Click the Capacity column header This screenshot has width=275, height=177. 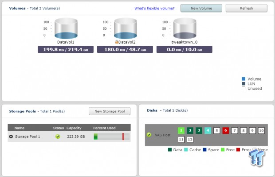tap(74, 128)
